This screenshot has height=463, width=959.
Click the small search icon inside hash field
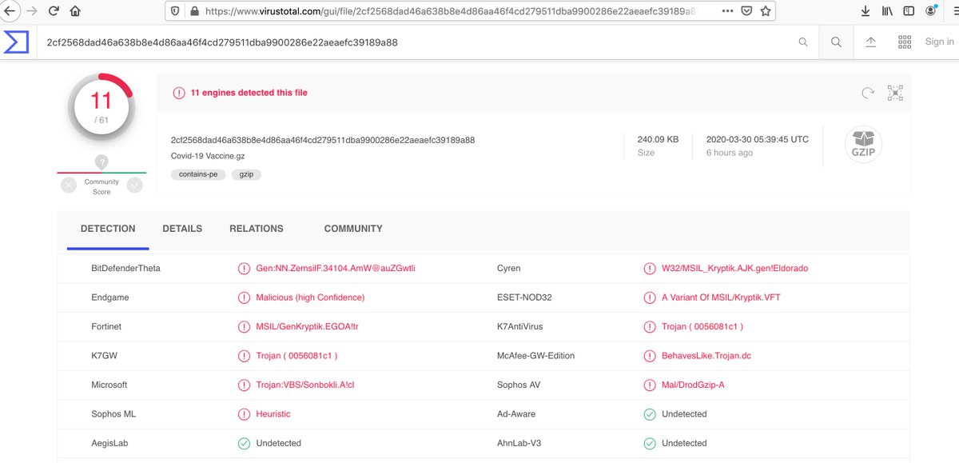click(x=803, y=42)
